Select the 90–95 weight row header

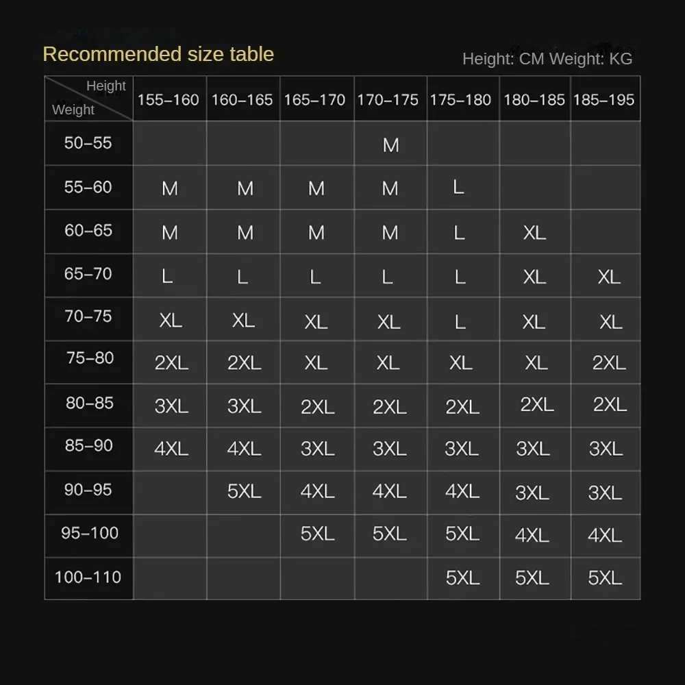click(88, 490)
